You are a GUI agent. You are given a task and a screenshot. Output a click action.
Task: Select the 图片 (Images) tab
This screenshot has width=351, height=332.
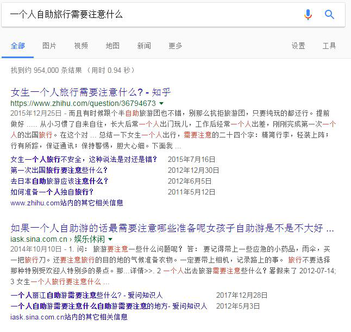(x=49, y=46)
